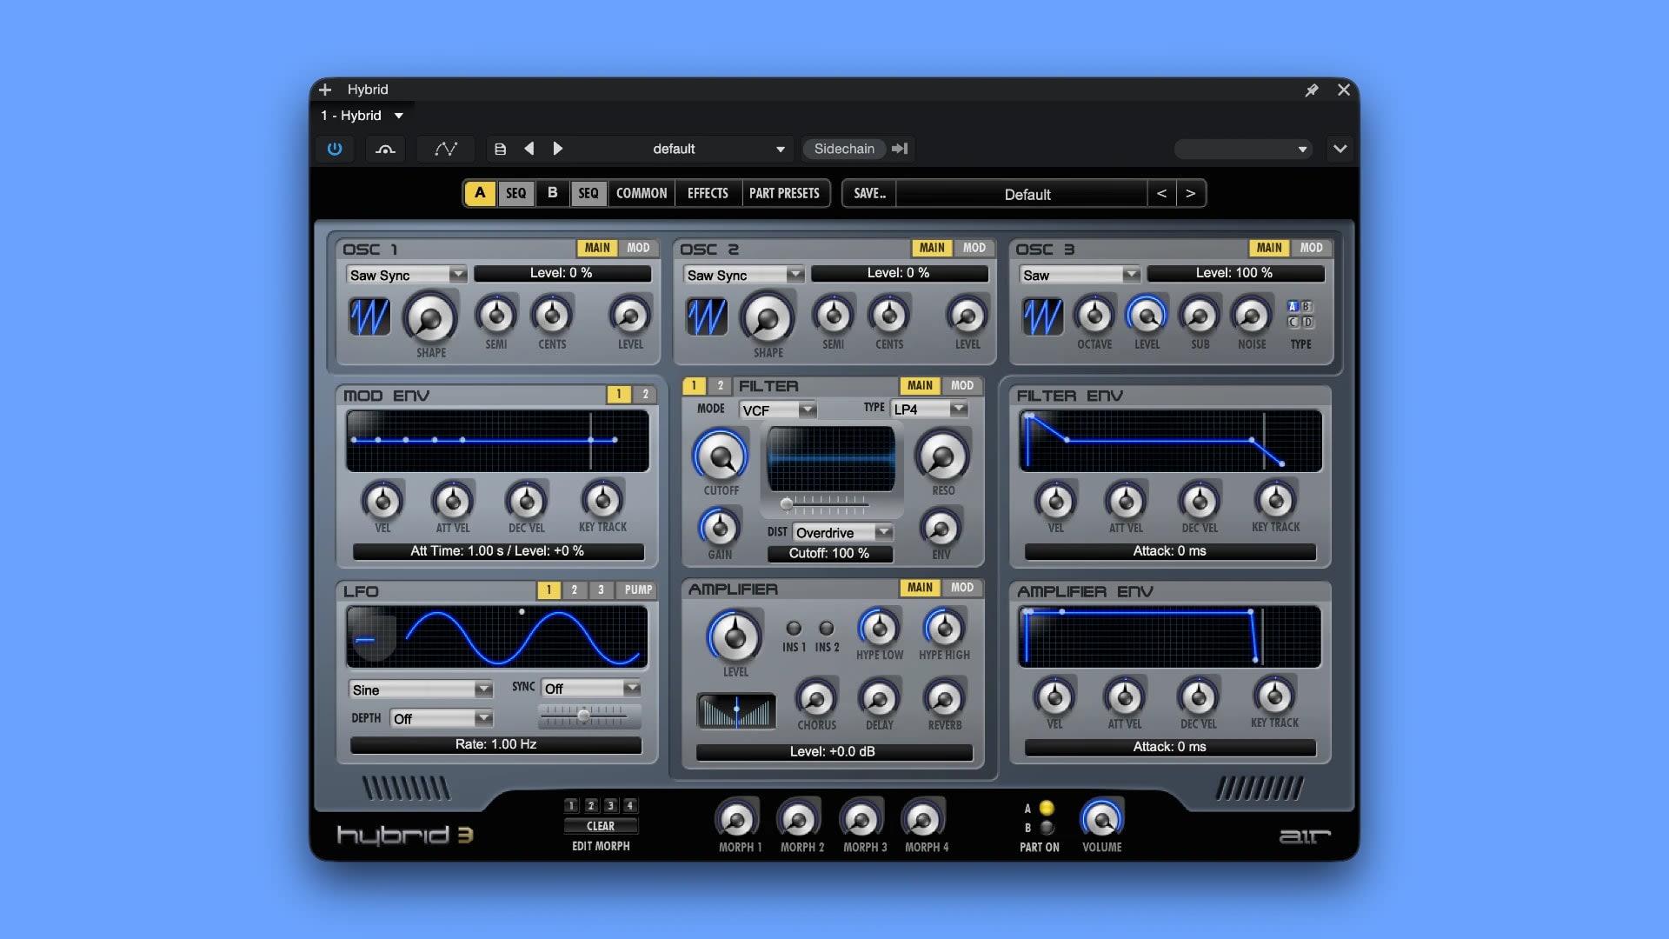Click the OSC 2 waveform display icon

click(x=707, y=316)
